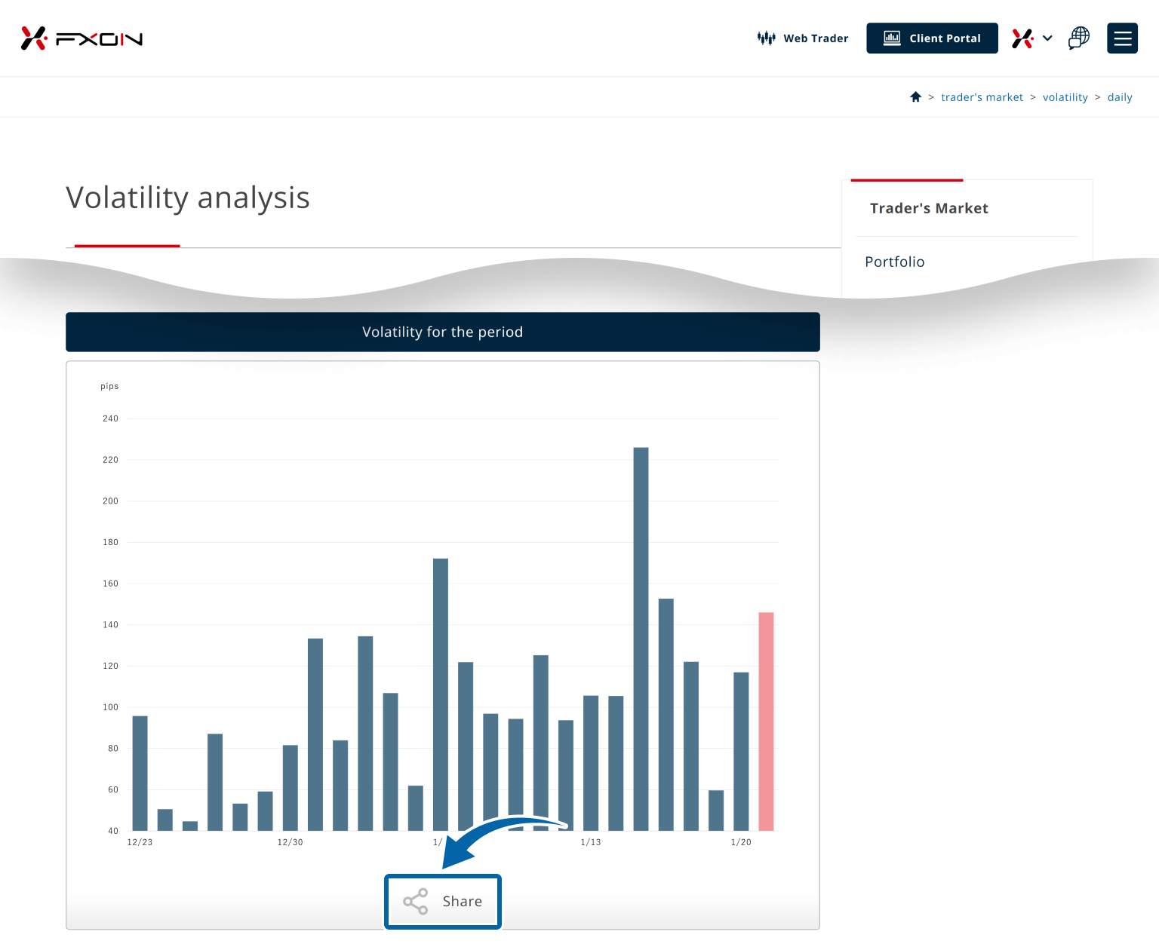Click the 240 y-axis value
Viewport: 1159px width, 950px height.
pyautogui.click(x=110, y=418)
